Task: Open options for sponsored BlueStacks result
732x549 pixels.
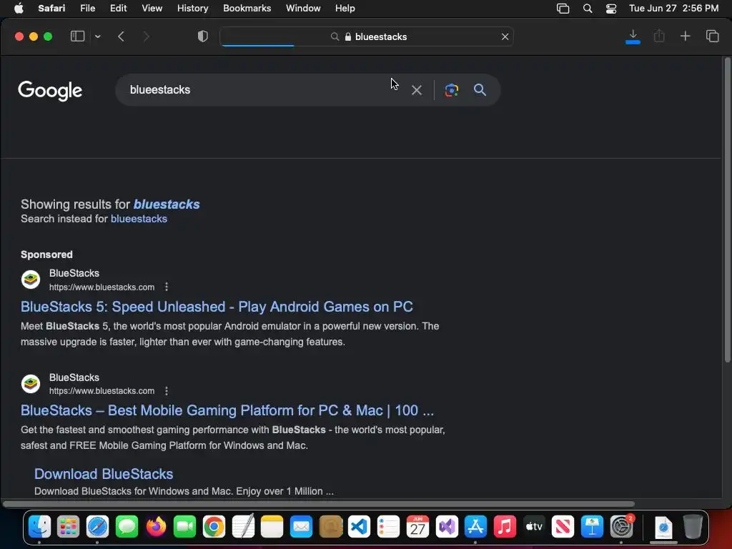Action: pos(167,287)
